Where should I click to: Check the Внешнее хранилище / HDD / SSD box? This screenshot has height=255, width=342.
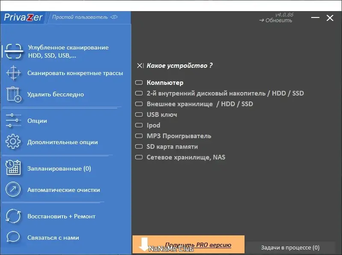click(x=139, y=104)
